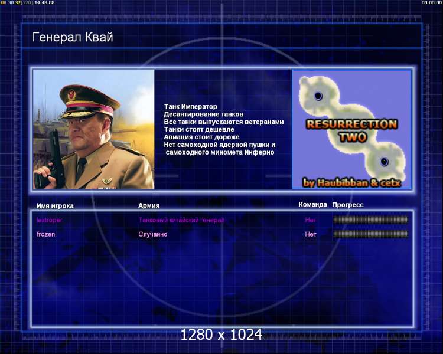Image resolution: width=443 pixels, height=354 pixels.
Task: Click the heading 'Генерал Квай'
Action: click(73, 37)
